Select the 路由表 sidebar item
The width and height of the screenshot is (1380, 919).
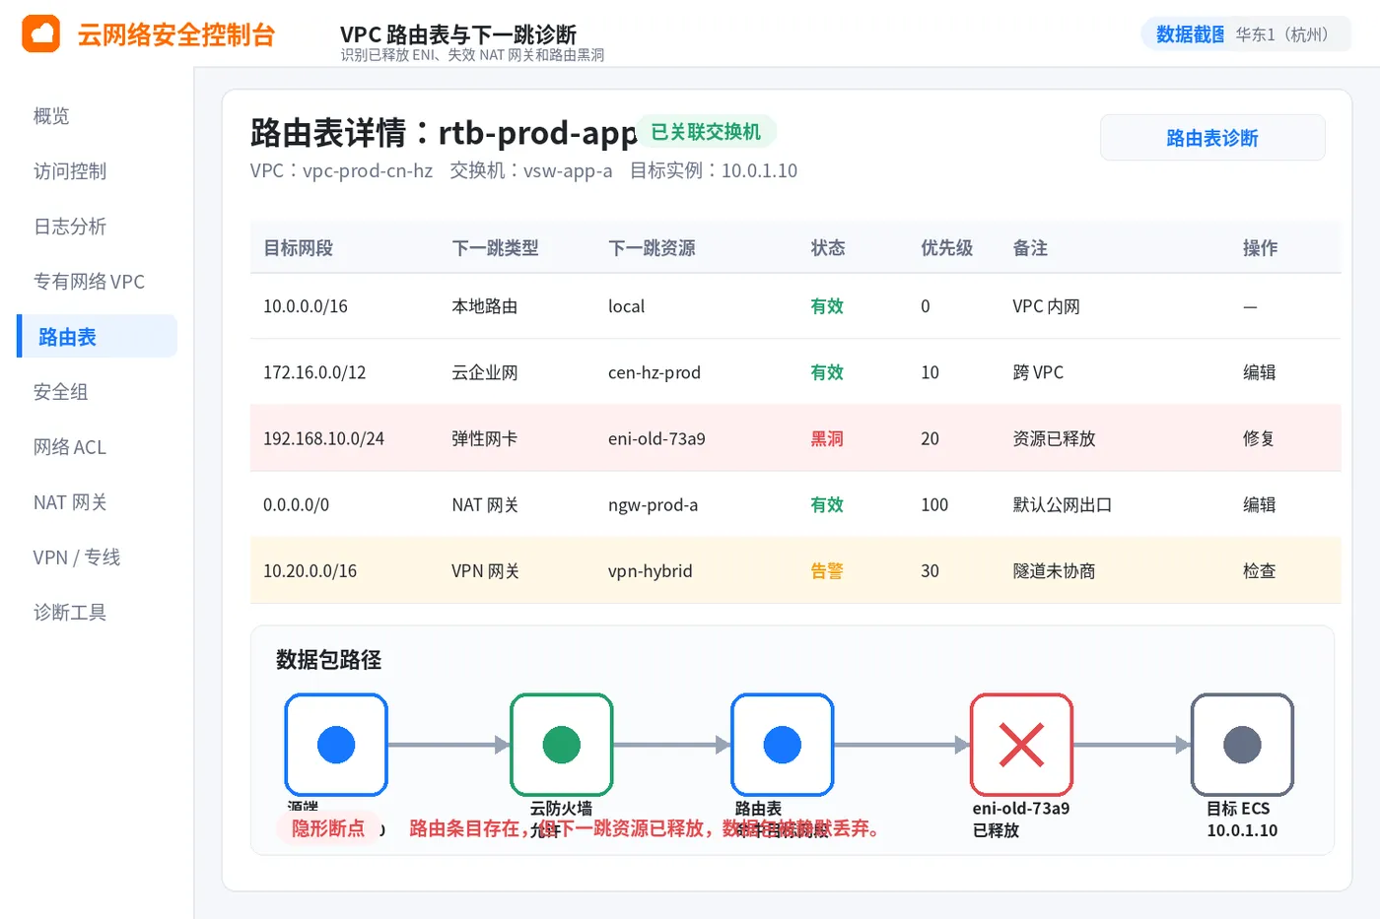98,336
